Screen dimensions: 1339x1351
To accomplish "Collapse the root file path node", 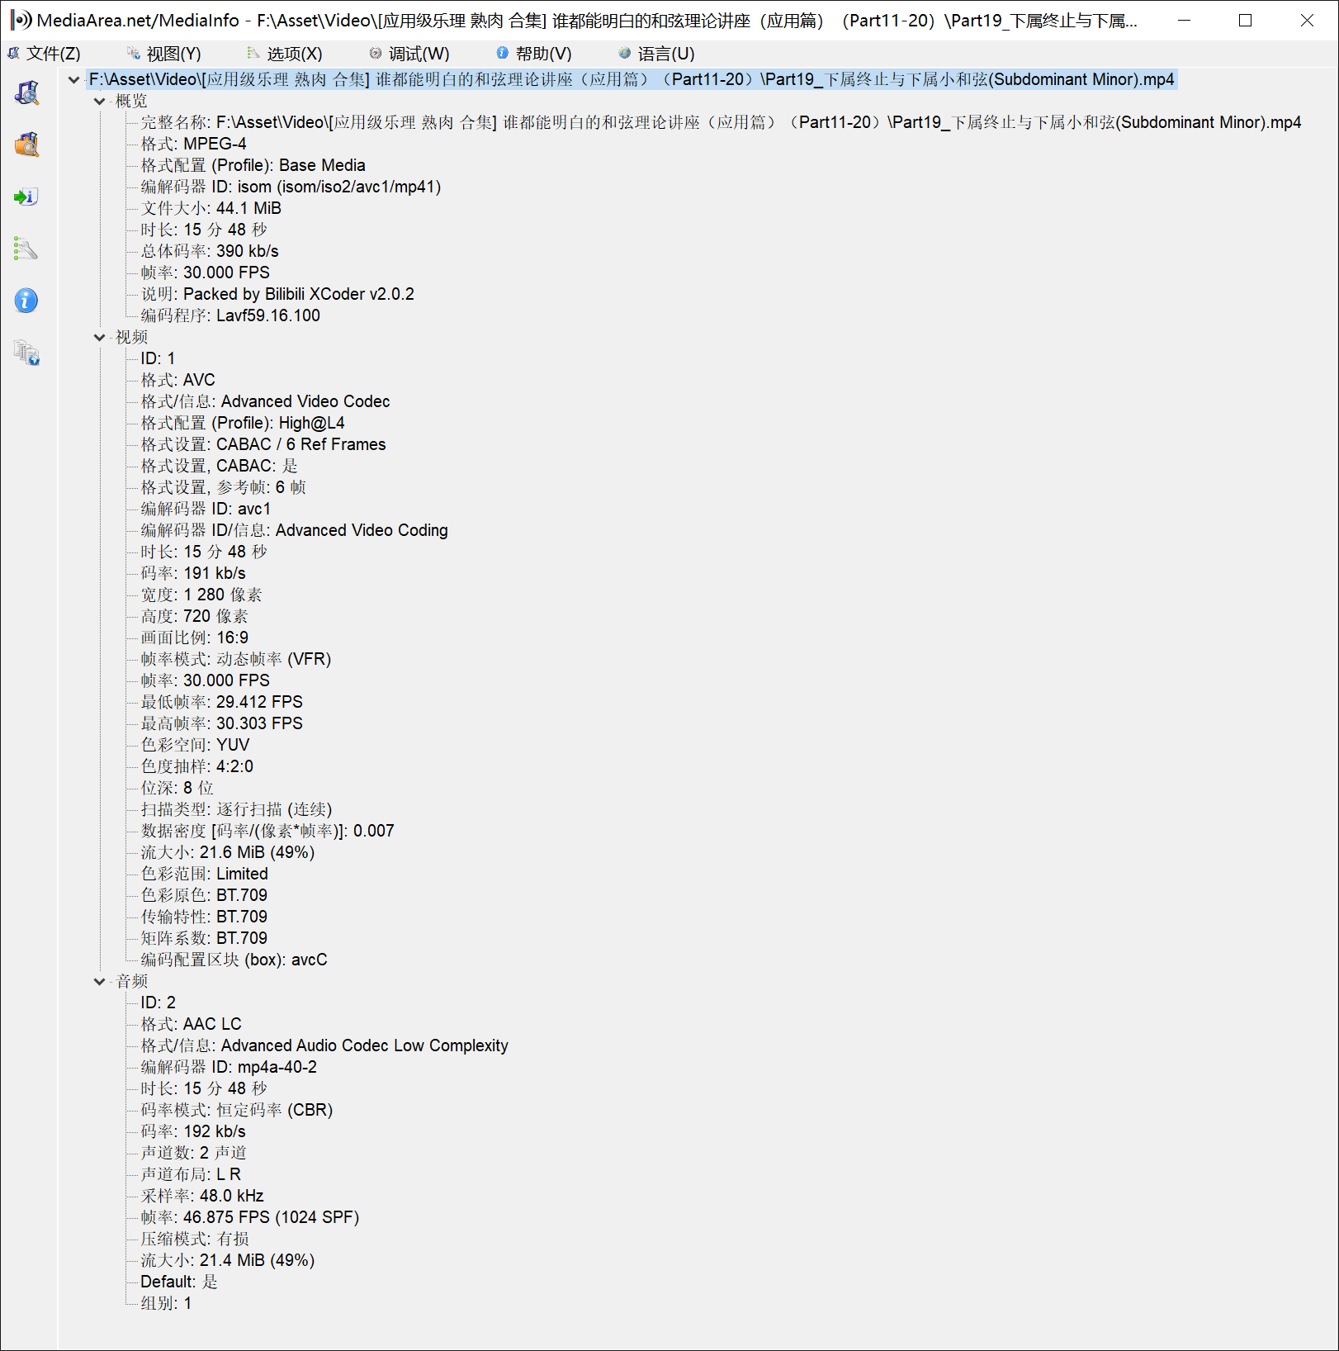I will 74,80.
